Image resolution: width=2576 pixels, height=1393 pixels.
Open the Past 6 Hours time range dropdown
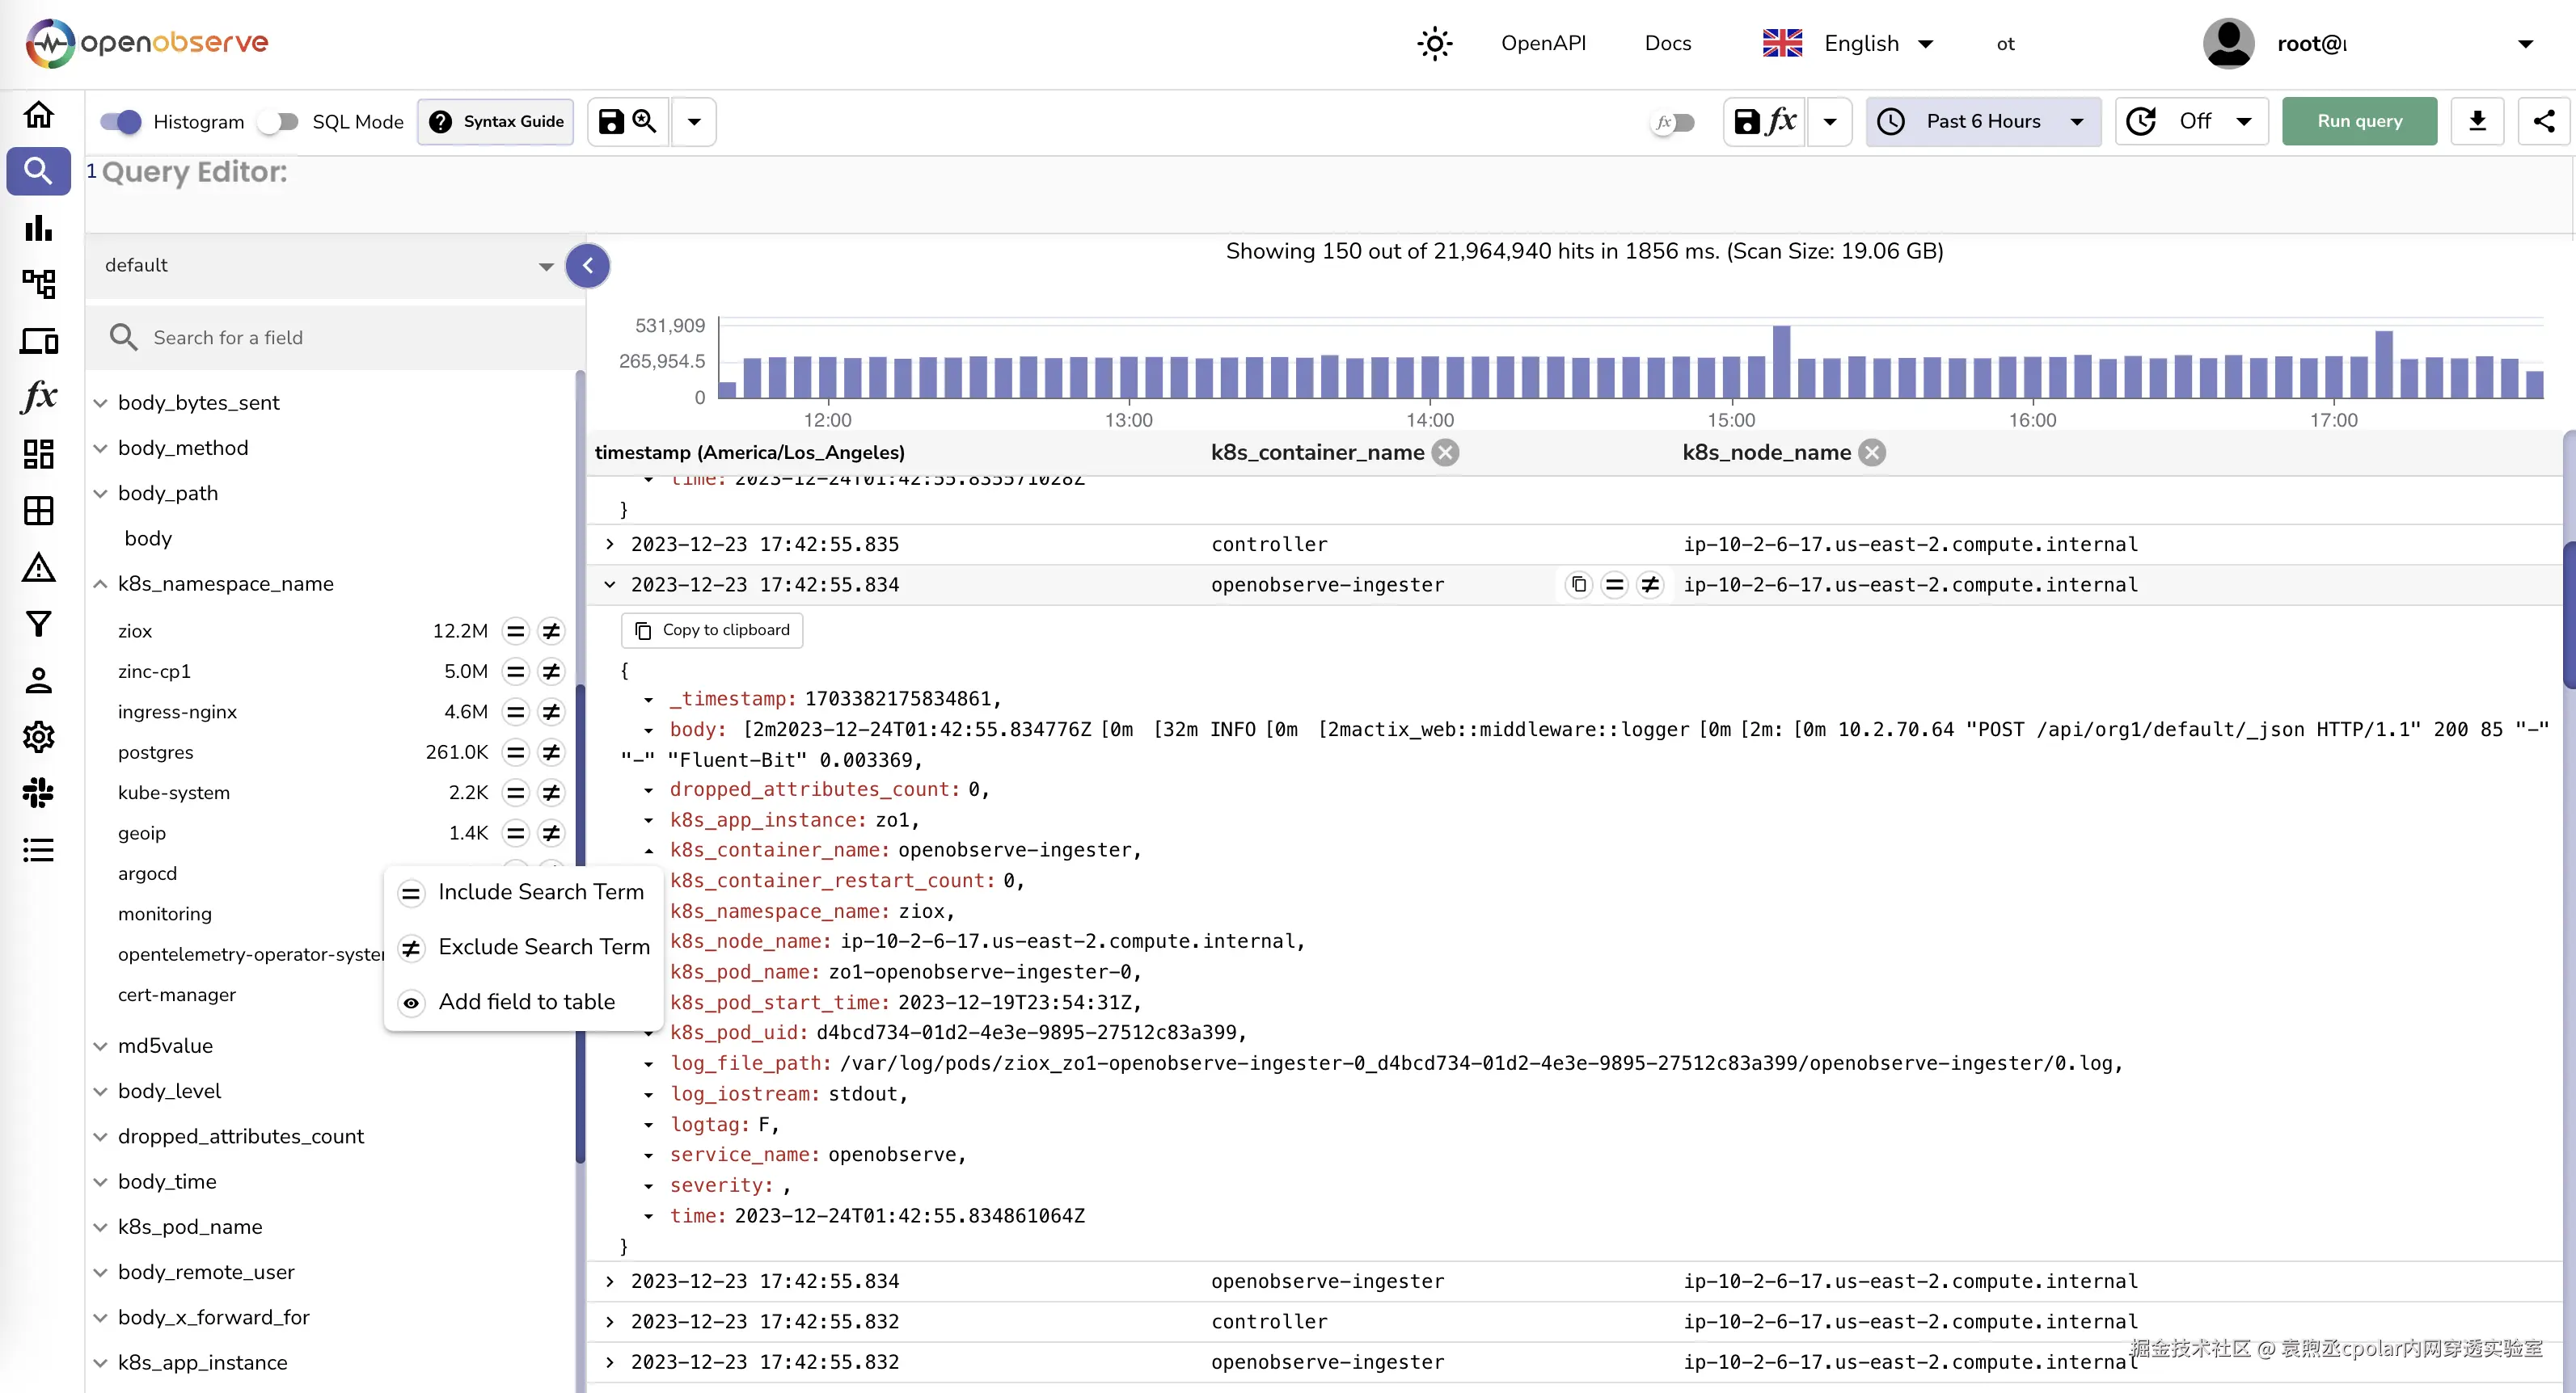(x=1983, y=122)
